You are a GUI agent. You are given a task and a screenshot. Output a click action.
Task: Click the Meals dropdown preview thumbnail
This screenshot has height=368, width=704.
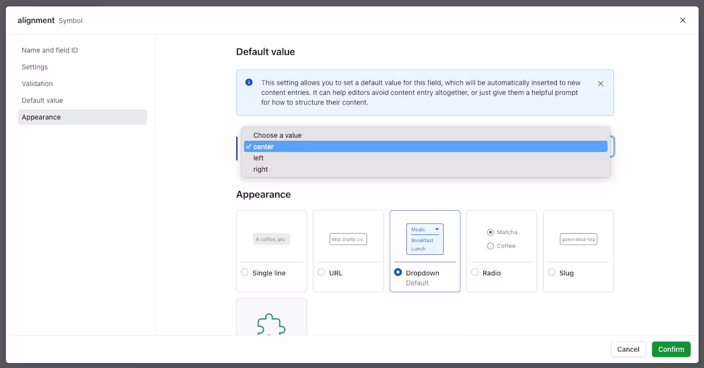[x=425, y=239]
